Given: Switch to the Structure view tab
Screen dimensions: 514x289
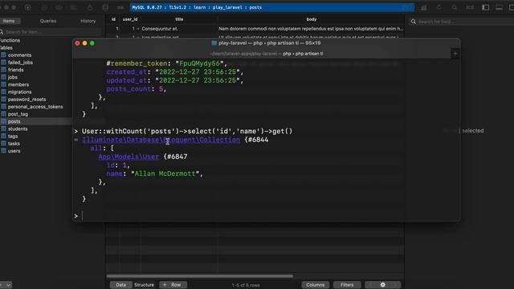Looking at the screenshot, I should [x=144, y=285].
